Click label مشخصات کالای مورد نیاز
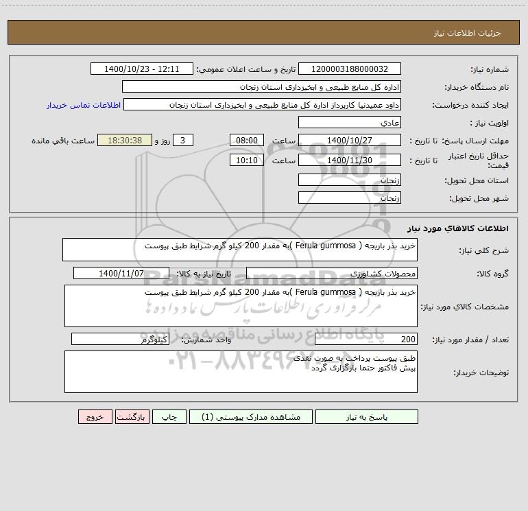 click(x=465, y=307)
